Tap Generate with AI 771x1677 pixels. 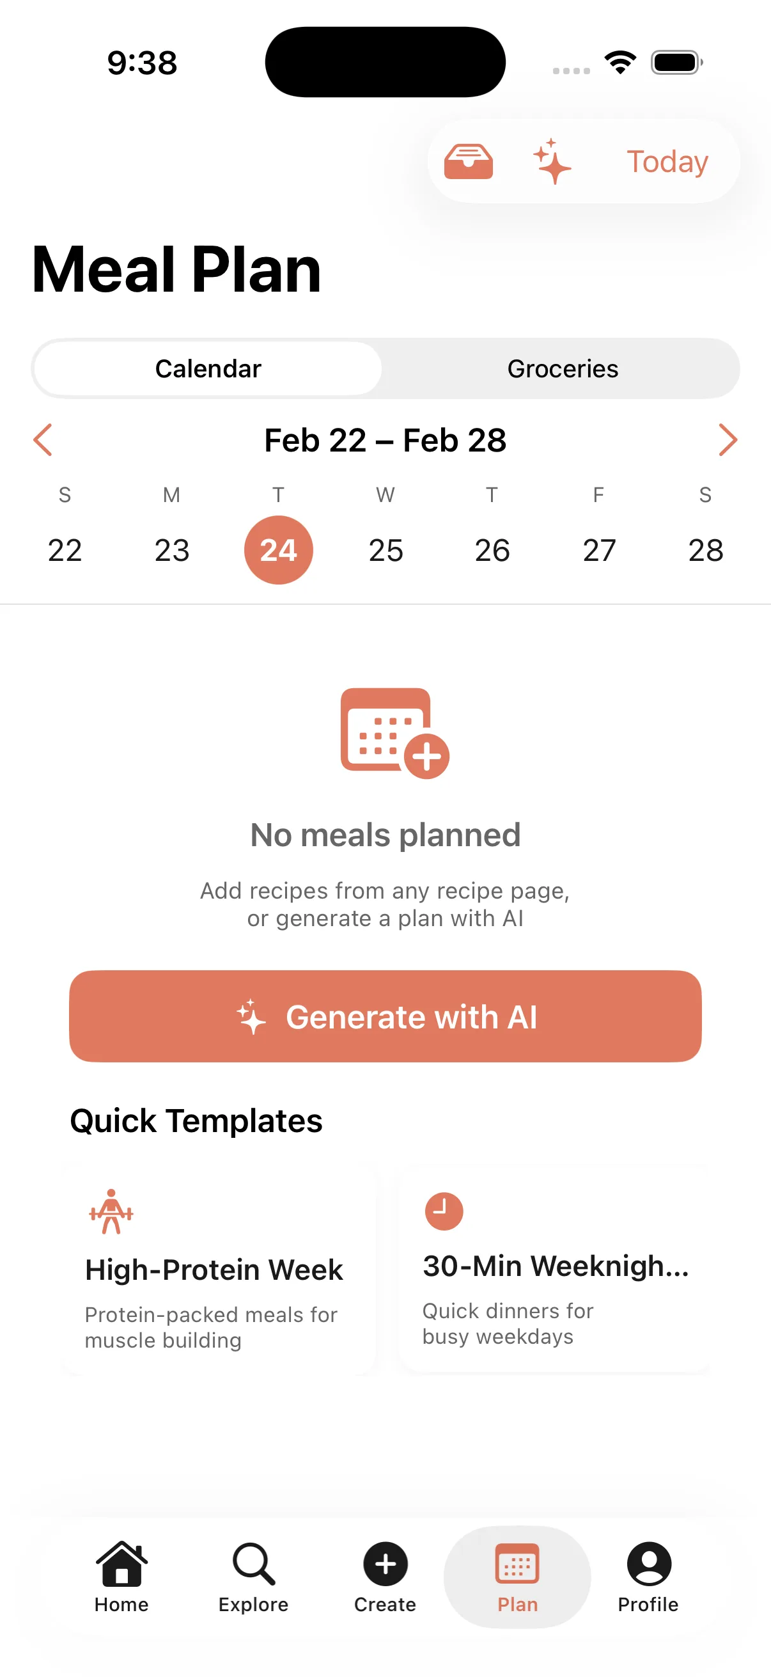point(385,1016)
